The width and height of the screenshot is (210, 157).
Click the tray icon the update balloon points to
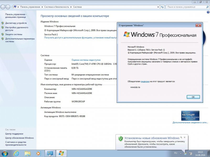click(x=185, y=154)
